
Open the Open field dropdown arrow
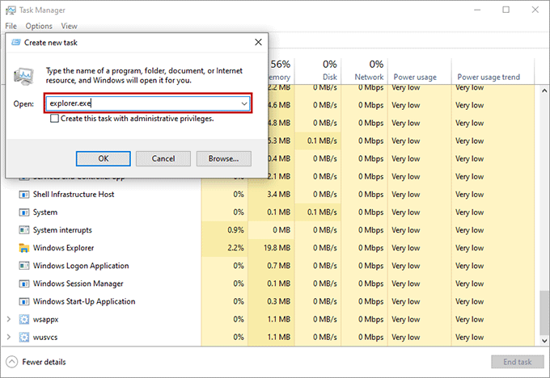244,103
